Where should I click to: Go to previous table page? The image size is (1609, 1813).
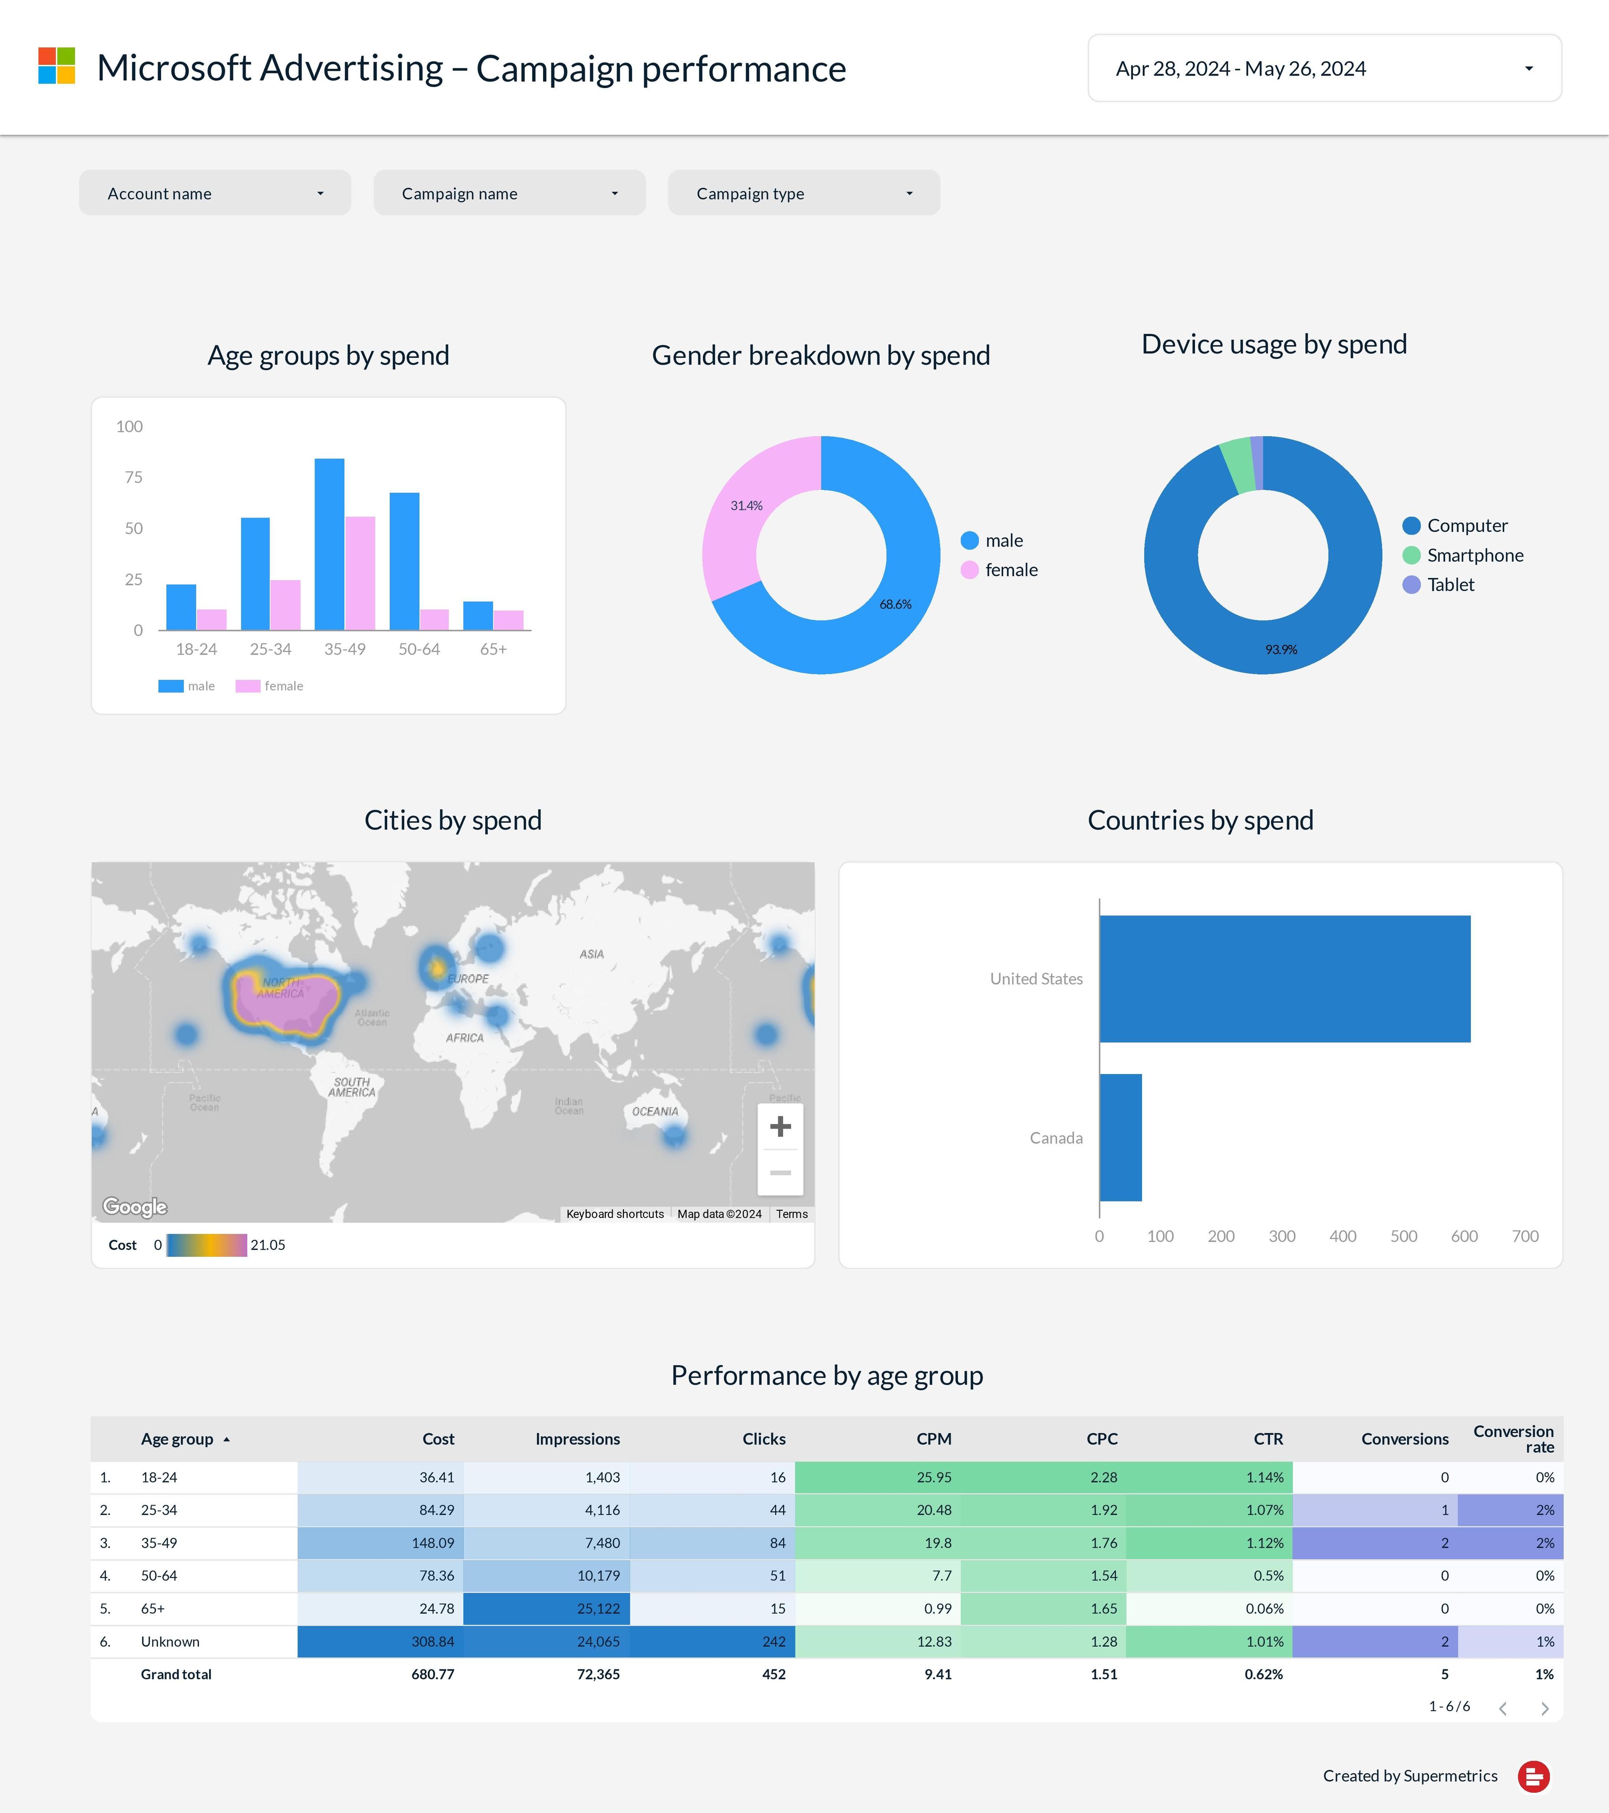(1503, 1708)
